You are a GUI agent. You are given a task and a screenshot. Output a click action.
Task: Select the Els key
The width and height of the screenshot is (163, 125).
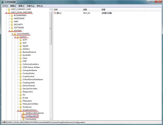tap(24, 95)
